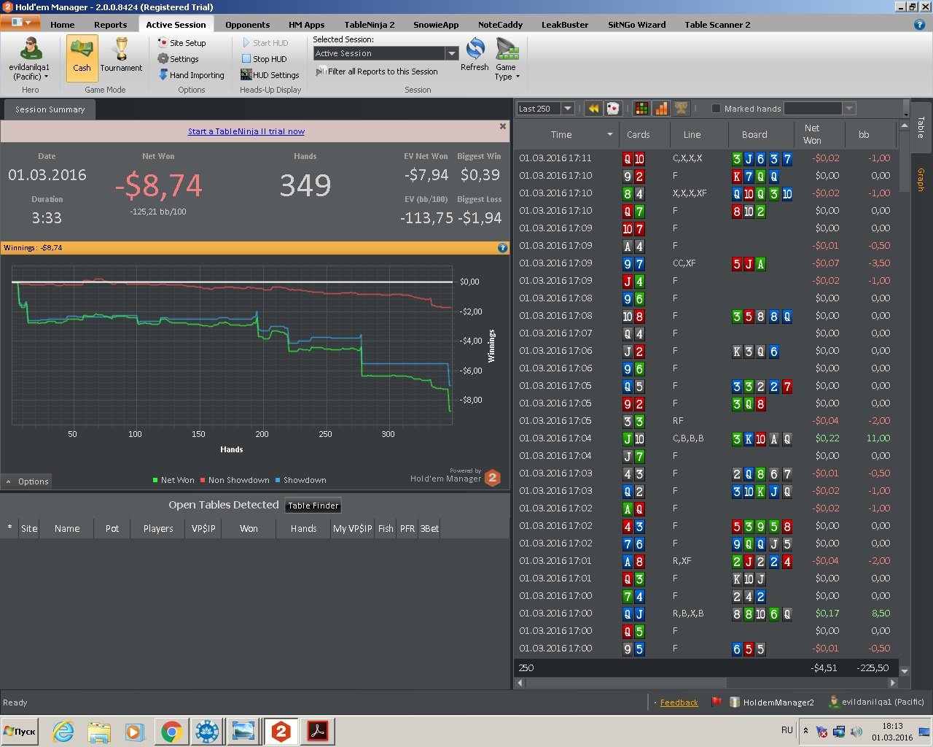The image size is (933, 747).
Task: Sort open tables by VP$IP column
Action: pyautogui.click(x=203, y=529)
